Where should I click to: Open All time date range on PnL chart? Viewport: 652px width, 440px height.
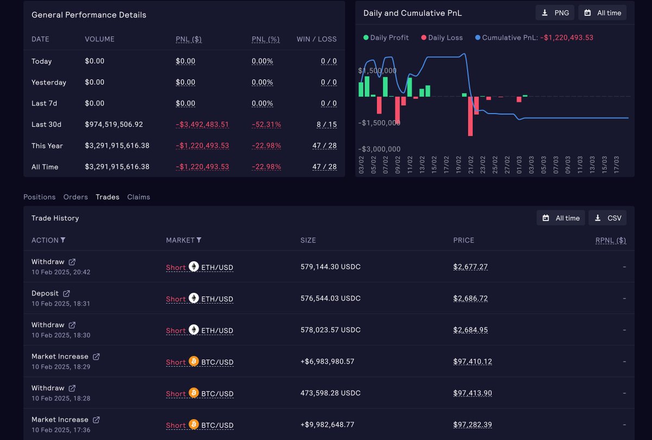coord(602,12)
